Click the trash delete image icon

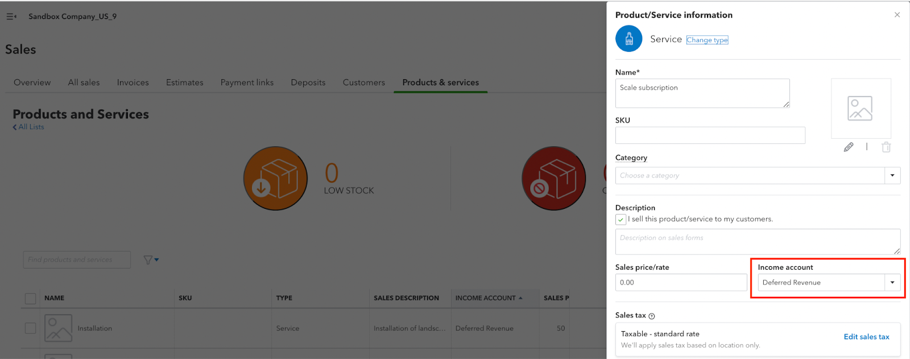click(886, 147)
